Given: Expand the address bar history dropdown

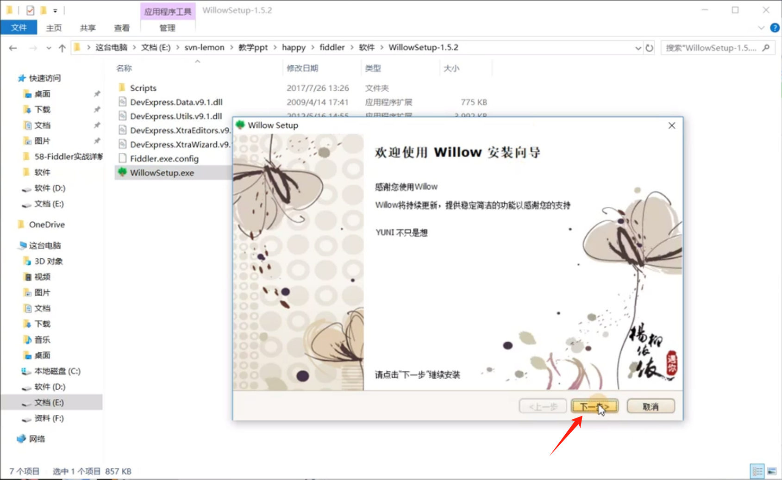Looking at the screenshot, I should (x=638, y=48).
